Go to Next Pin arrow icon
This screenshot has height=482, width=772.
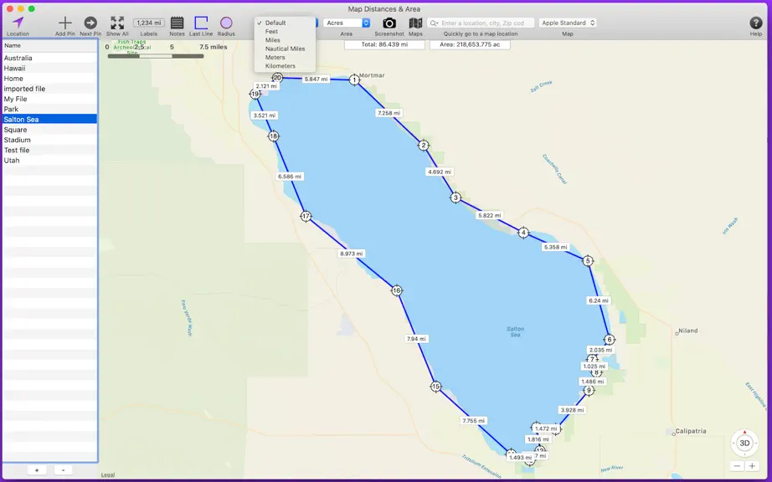(x=90, y=23)
